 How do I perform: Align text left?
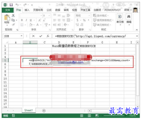[55, 20]
